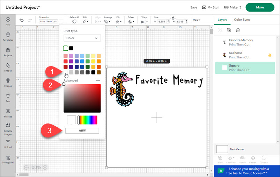Toggle the size lock aspect ratio

[x=173, y=17]
